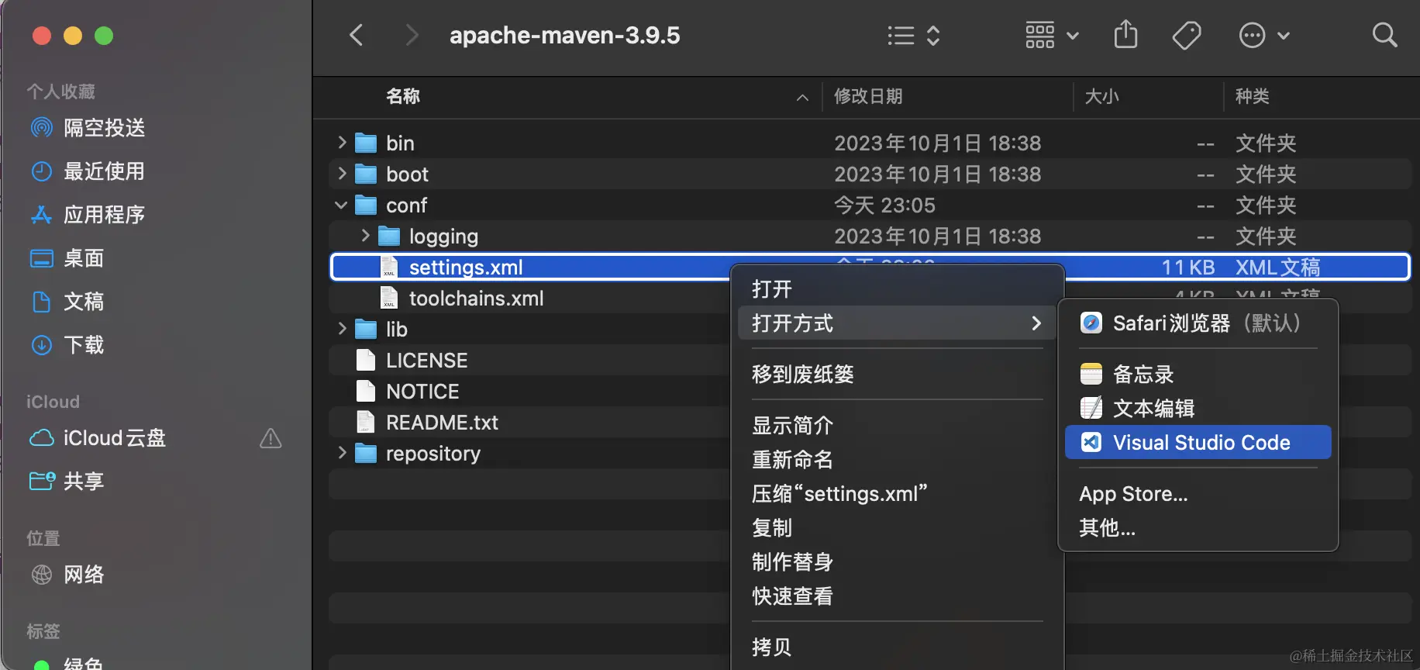This screenshot has height=670, width=1420.
Task: Click the Tags toolbar icon
Action: coord(1186,35)
